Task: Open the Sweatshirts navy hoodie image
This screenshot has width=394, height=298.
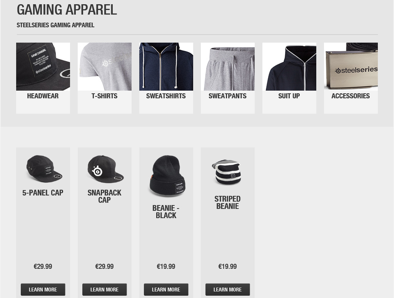Action: (x=166, y=66)
